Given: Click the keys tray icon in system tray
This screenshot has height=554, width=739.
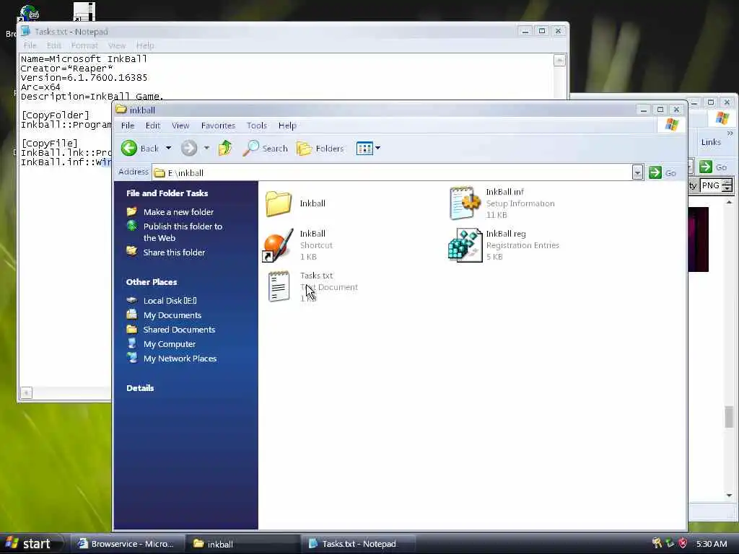Looking at the screenshot, I should click(x=657, y=544).
